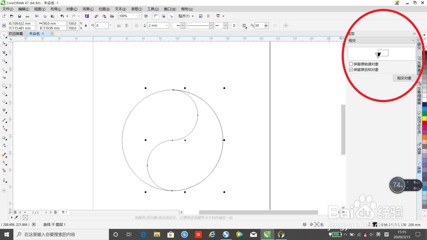Open the 文件(F) menu
Image resolution: width=427 pixels, height=240 pixels.
click(8, 9)
